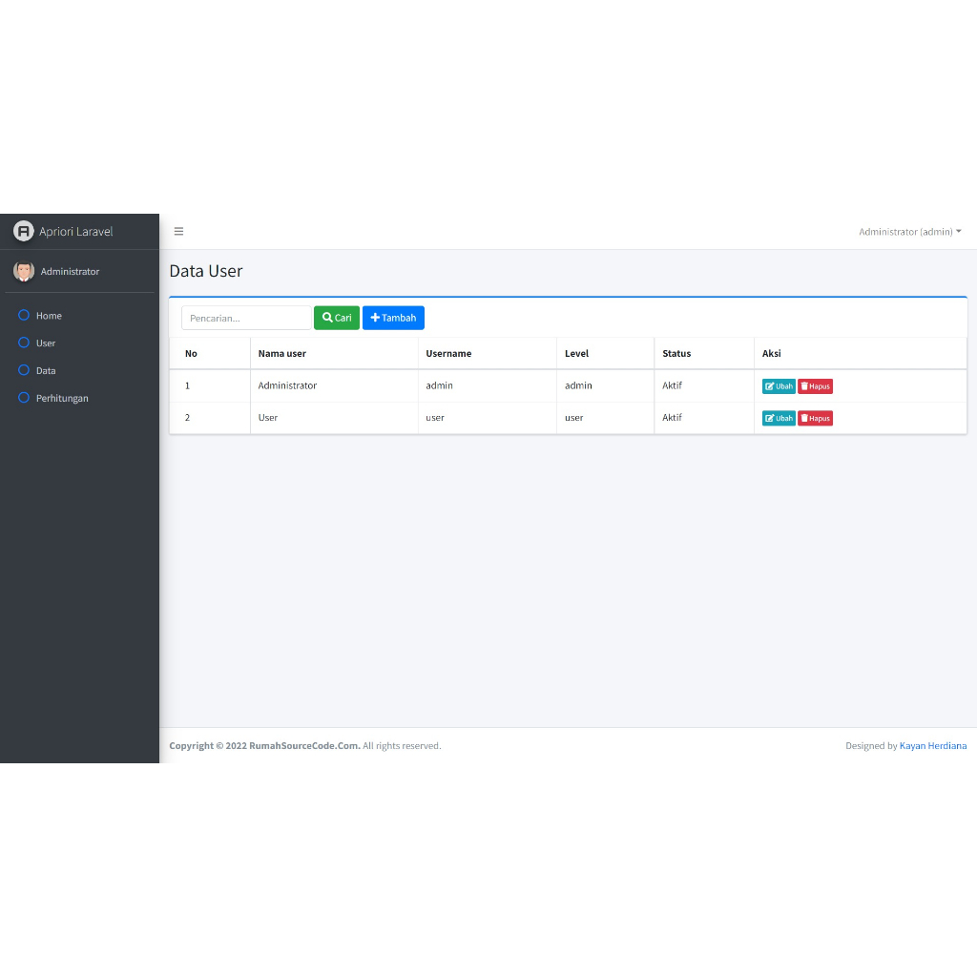This screenshot has width=977, height=977.
Task: Click the Apriori Laravel logo icon
Action: pos(23,231)
